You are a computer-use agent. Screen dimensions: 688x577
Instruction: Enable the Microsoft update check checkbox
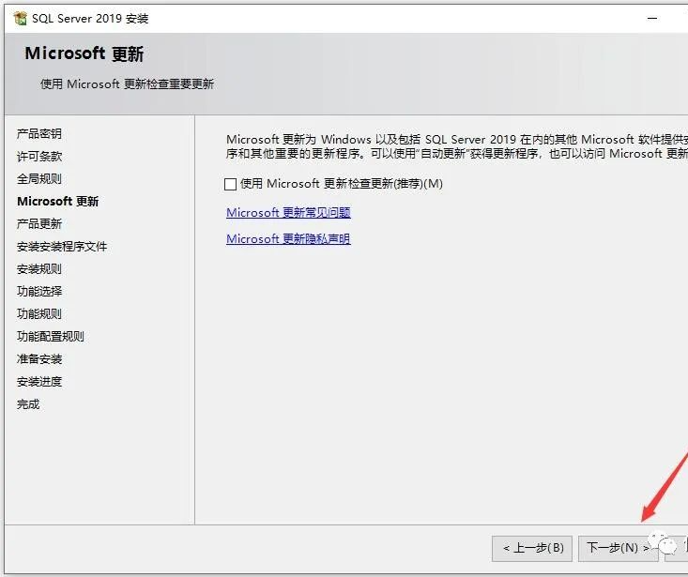[x=230, y=184]
